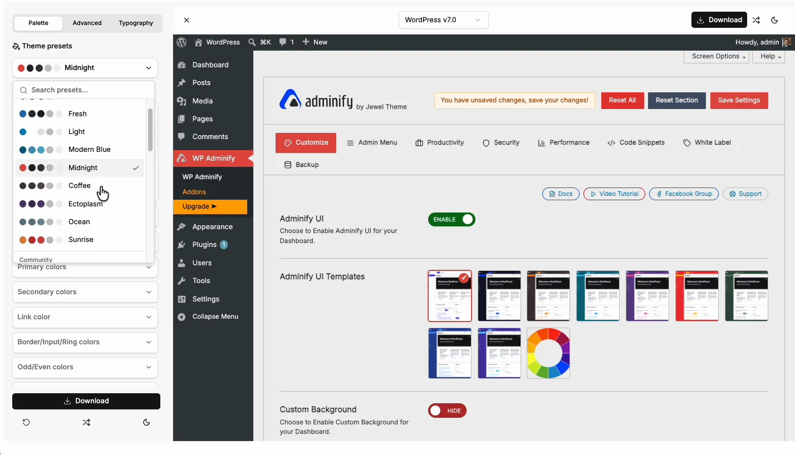
Task: Click the Save Settings button
Action: click(739, 100)
